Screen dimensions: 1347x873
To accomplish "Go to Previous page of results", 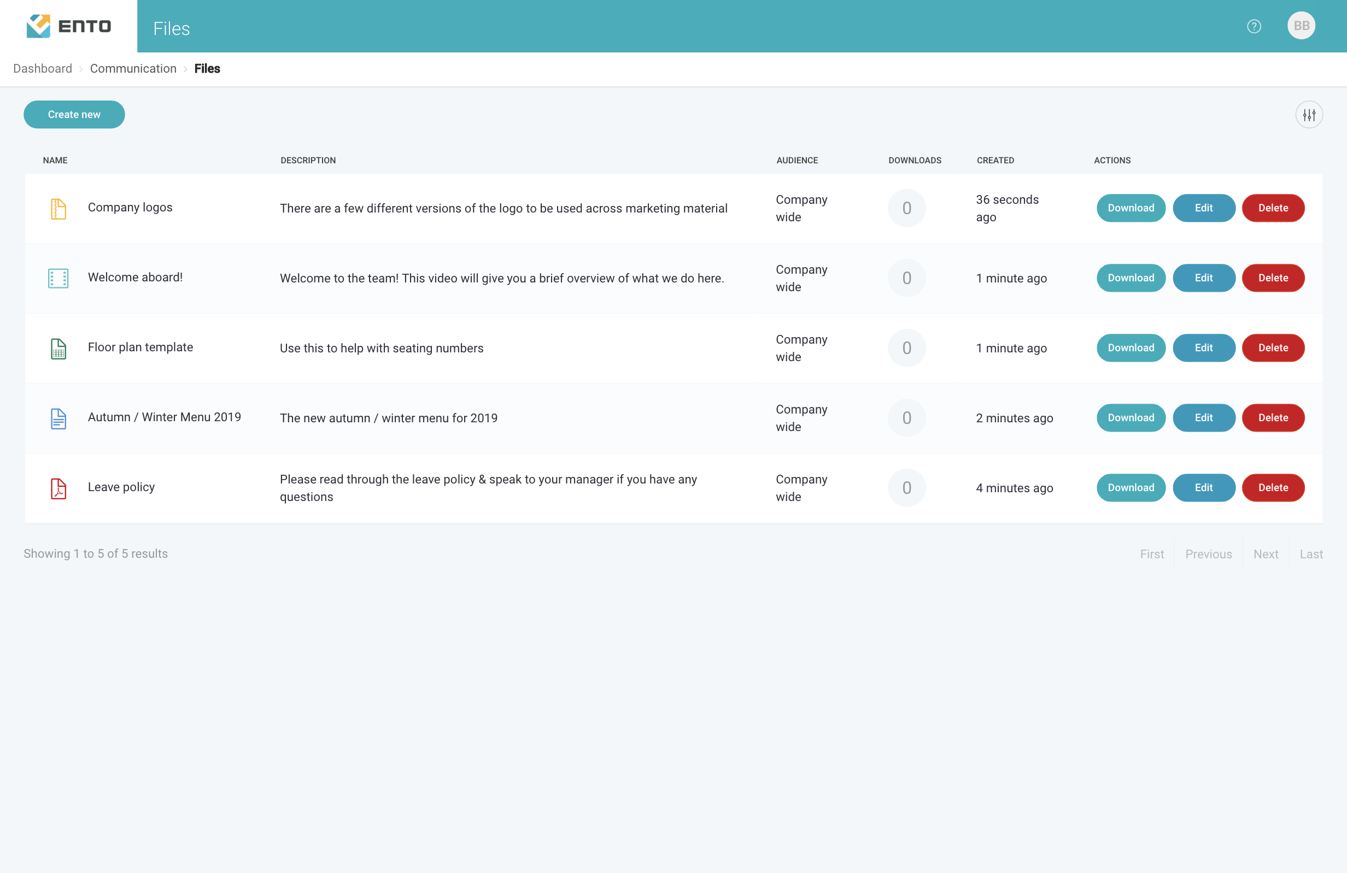I will pos(1208,554).
